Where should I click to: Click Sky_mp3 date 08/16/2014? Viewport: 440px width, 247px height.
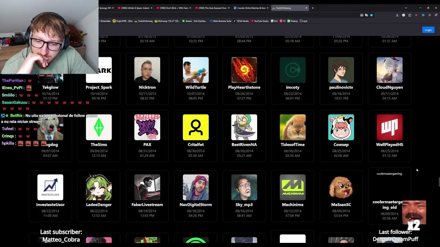[244, 211]
